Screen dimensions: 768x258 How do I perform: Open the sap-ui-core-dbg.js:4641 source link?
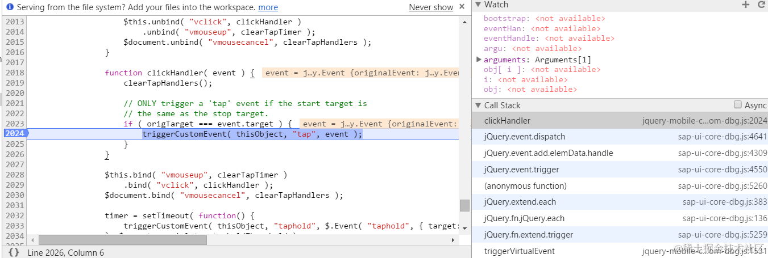tap(723, 137)
